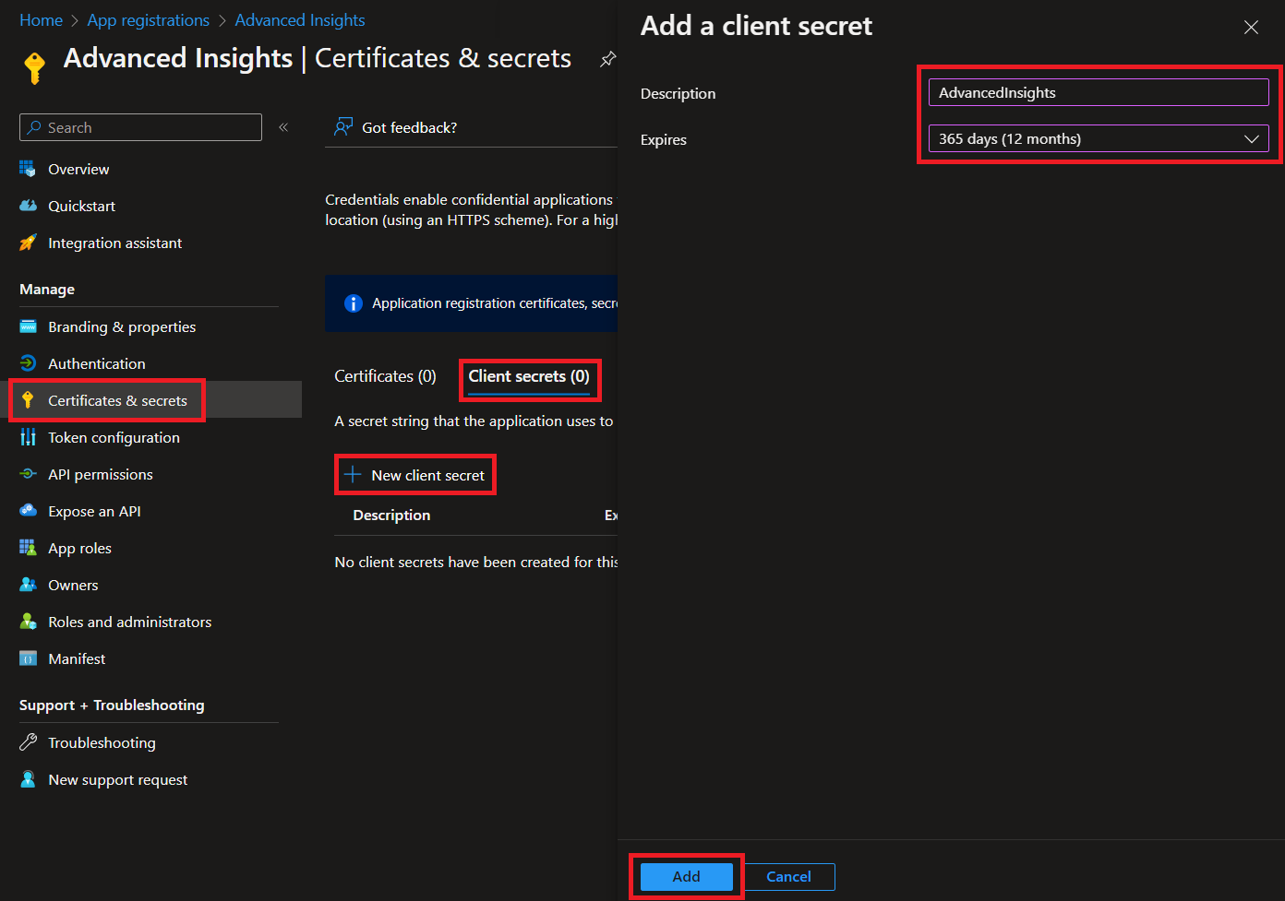Image resolution: width=1285 pixels, height=901 pixels.
Task: Click the Troubleshooting wrench icon
Action: pyautogui.click(x=28, y=742)
